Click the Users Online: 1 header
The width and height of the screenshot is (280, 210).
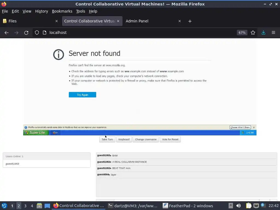(x=46, y=156)
